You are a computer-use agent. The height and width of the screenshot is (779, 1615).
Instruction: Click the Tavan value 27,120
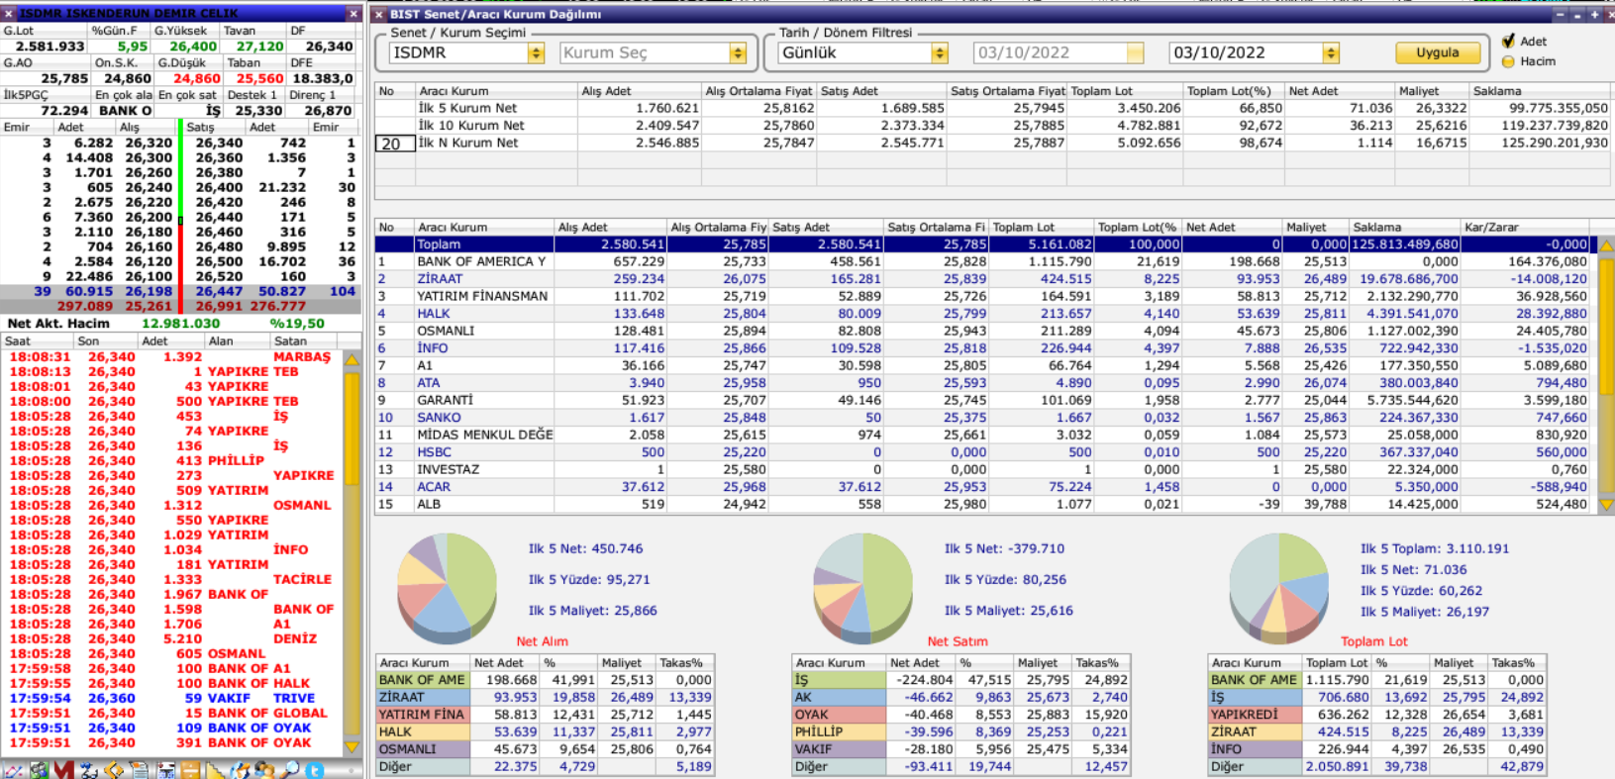(260, 47)
